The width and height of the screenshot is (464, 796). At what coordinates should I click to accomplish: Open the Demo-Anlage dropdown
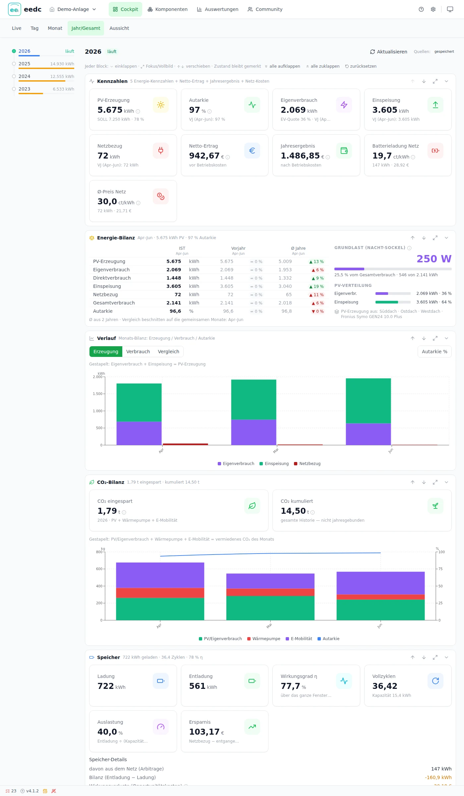pos(73,9)
